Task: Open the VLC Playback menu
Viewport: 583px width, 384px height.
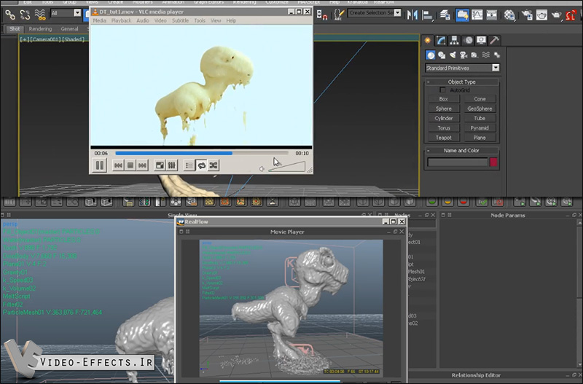Action: pyautogui.click(x=121, y=21)
